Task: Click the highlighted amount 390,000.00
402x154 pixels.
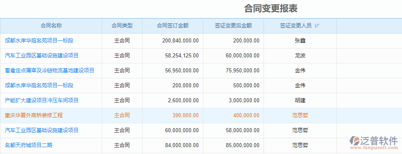Action: (x=186, y=115)
